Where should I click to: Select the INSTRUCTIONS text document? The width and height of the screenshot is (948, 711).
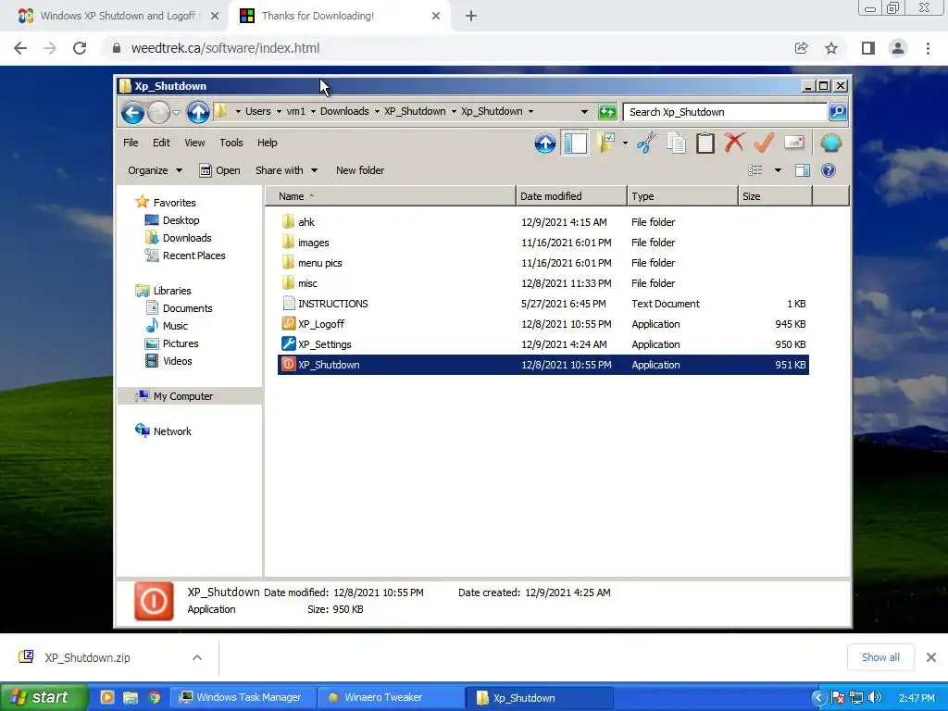pyautogui.click(x=332, y=304)
